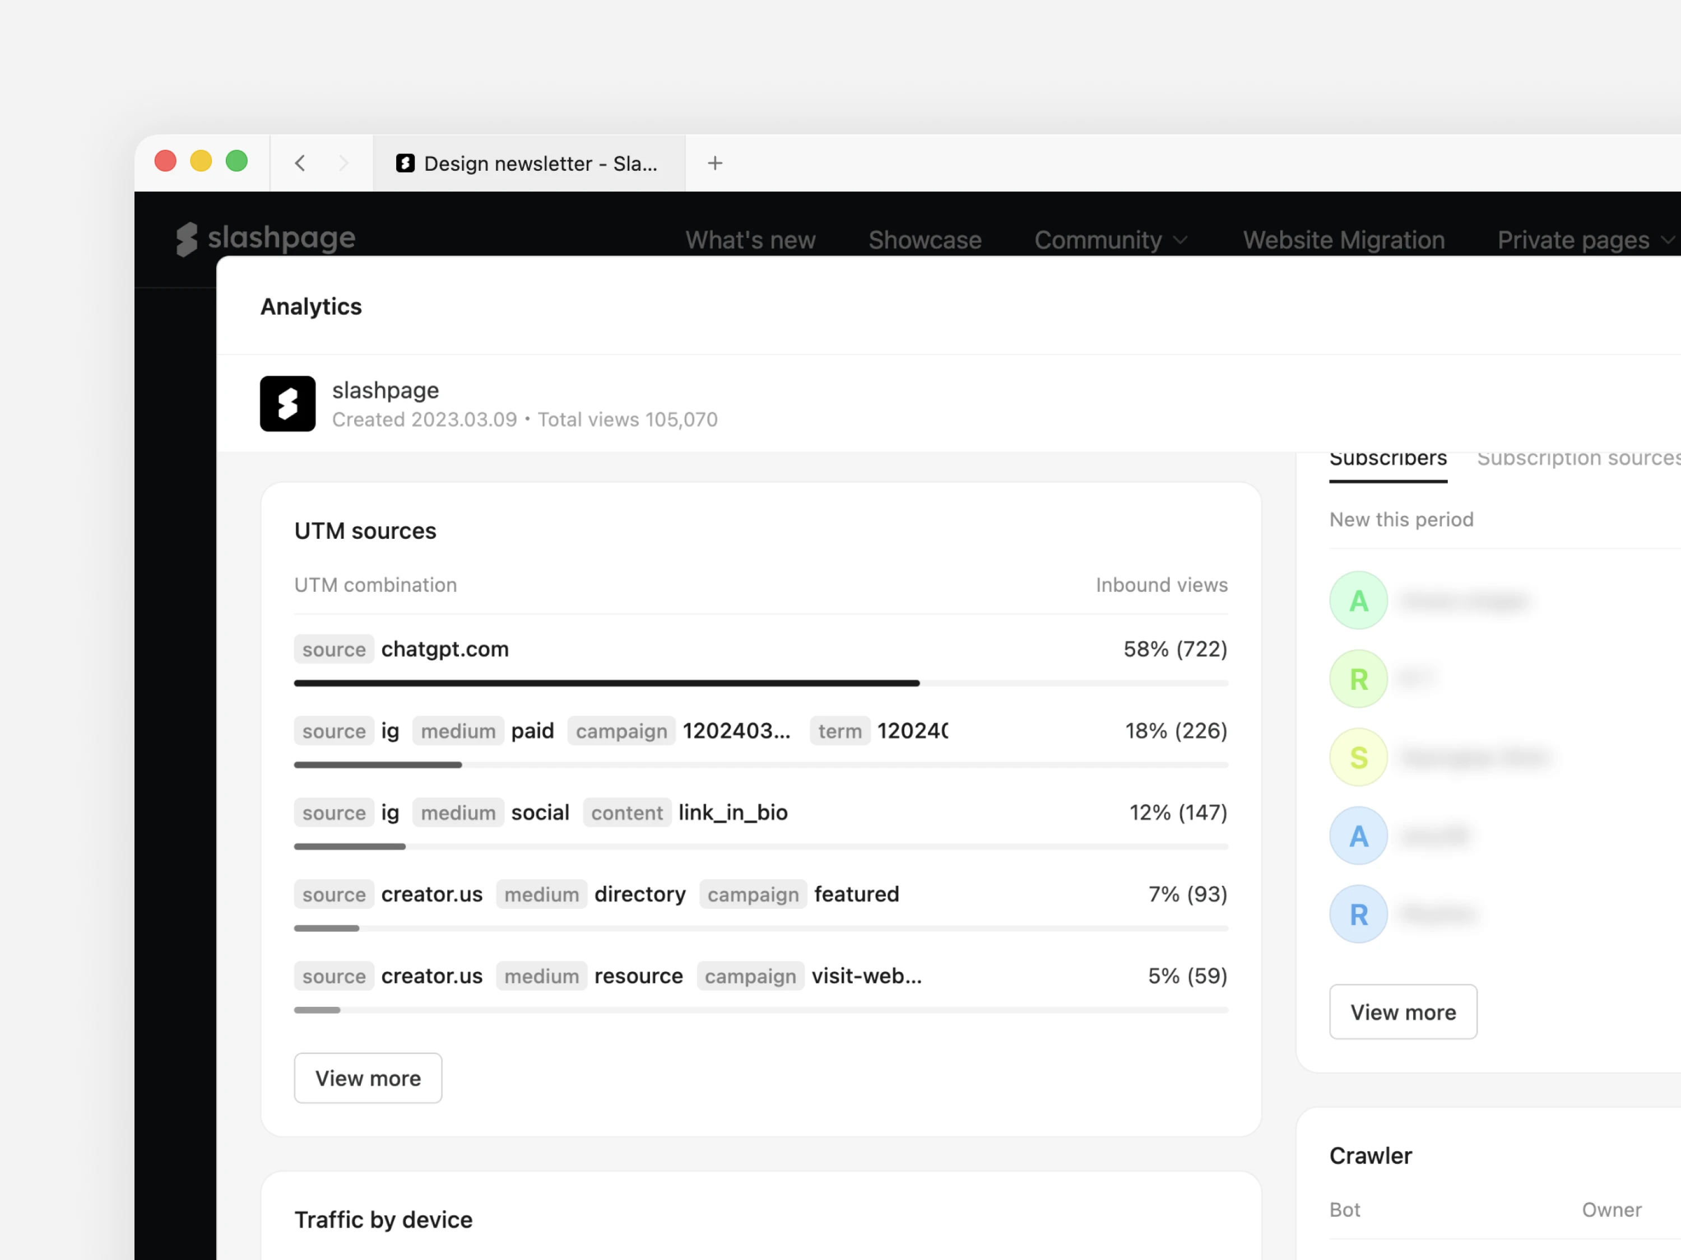Click the 58% (722) inbound value

point(1176,650)
